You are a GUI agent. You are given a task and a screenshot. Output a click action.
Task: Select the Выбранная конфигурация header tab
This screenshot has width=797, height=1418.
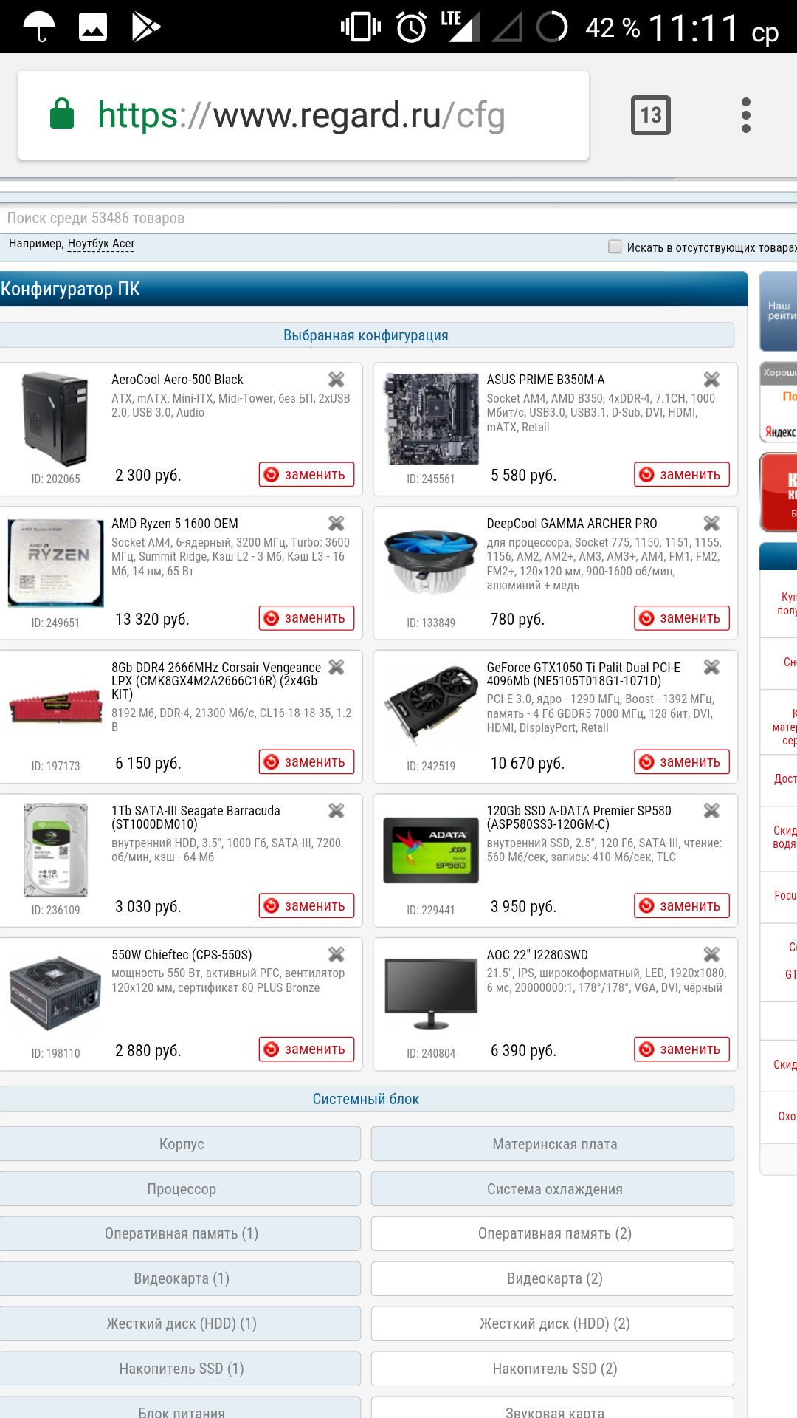[366, 335]
